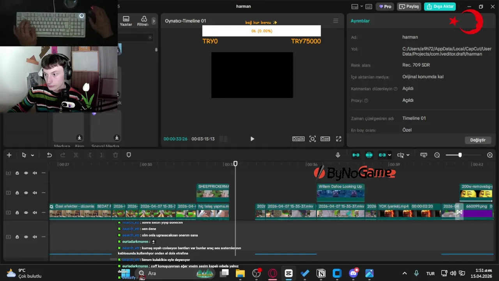Hide the SHEEPFRICKERMA overlay track
Viewport: 499px width, 281px height.
(26, 193)
